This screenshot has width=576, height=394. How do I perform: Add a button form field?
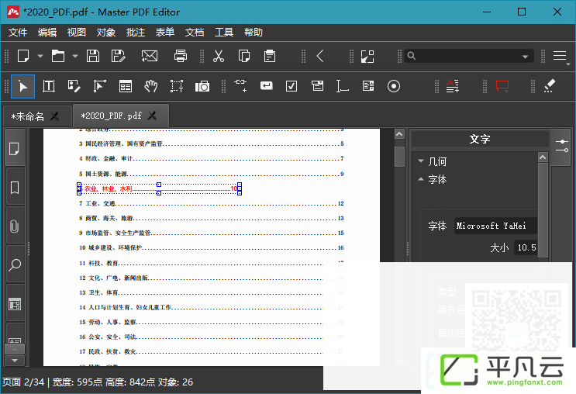pos(267,86)
